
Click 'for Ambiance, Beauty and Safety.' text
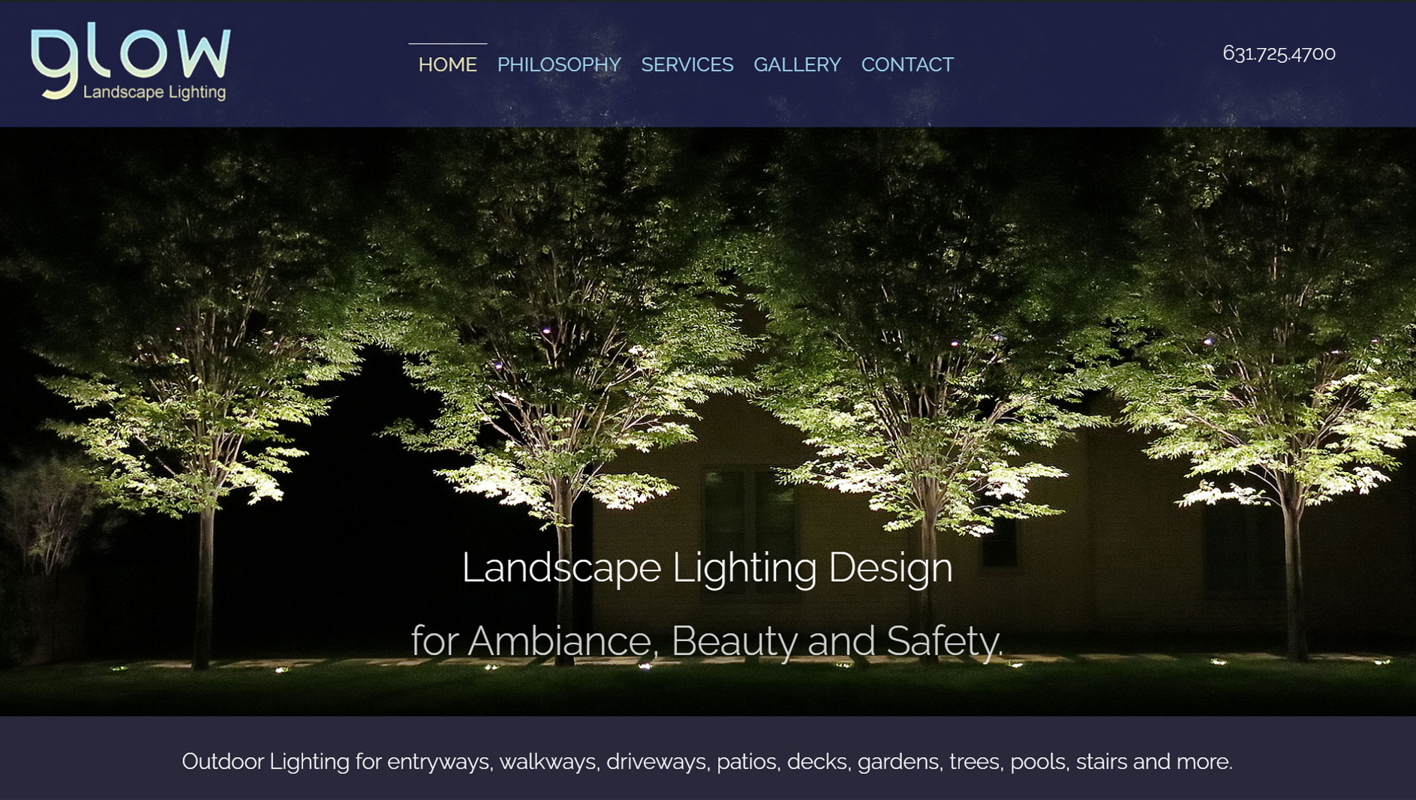coord(707,641)
